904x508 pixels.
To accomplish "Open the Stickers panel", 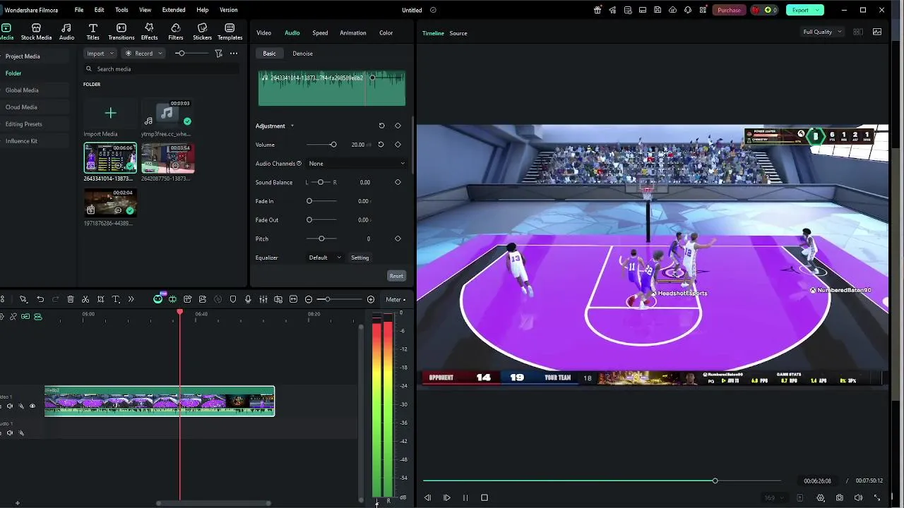I will [x=202, y=32].
